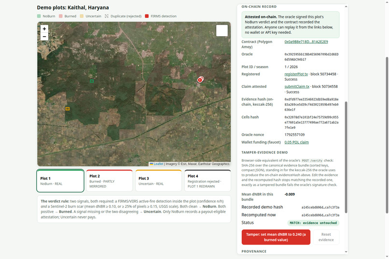
Task: Click the Reset evidence button
Action: tap(326, 237)
